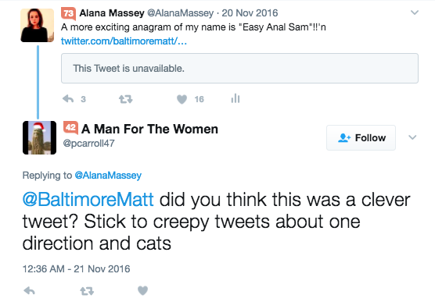
Task: Reply to Alana Massey's tweet
Action: [68, 99]
